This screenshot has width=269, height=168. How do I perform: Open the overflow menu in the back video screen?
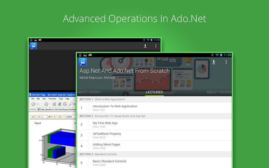coord(156,46)
